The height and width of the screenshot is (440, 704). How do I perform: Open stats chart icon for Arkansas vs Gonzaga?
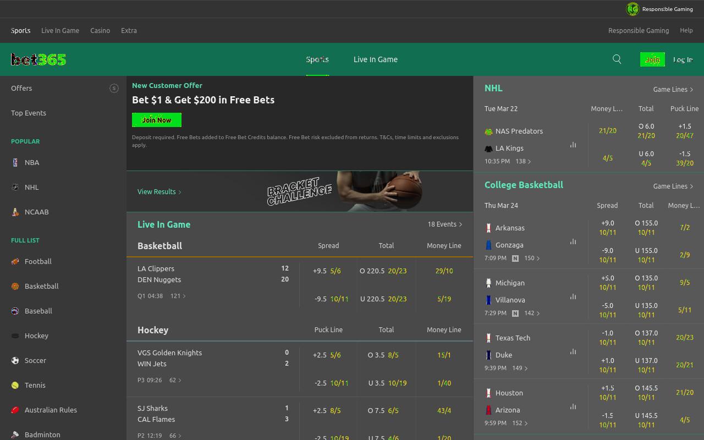[x=573, y=241]
